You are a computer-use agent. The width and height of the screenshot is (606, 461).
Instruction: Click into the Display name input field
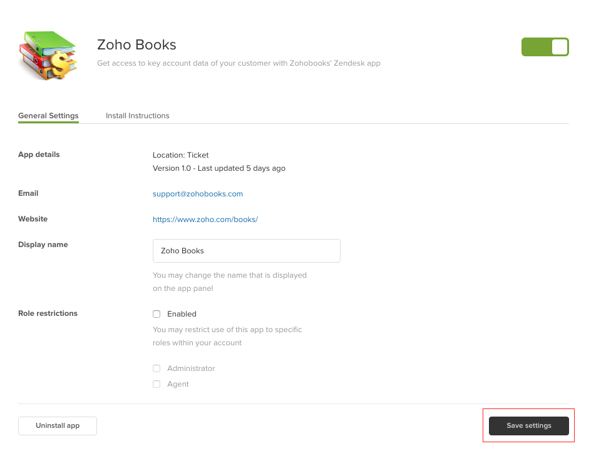246,251
